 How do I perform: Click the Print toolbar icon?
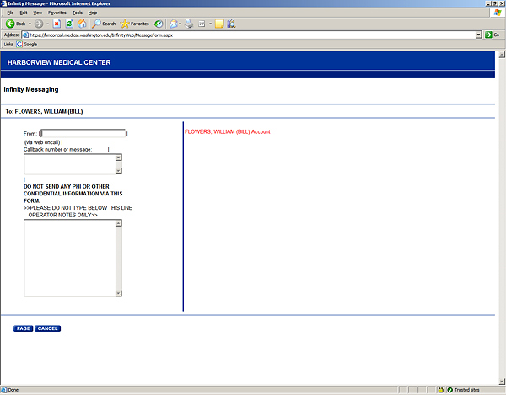[x=189, y=24]
